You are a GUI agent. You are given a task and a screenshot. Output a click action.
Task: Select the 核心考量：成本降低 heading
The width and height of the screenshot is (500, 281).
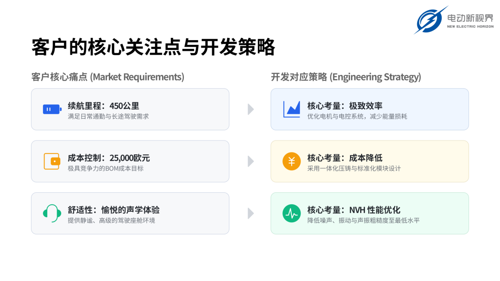pos(345,158)
